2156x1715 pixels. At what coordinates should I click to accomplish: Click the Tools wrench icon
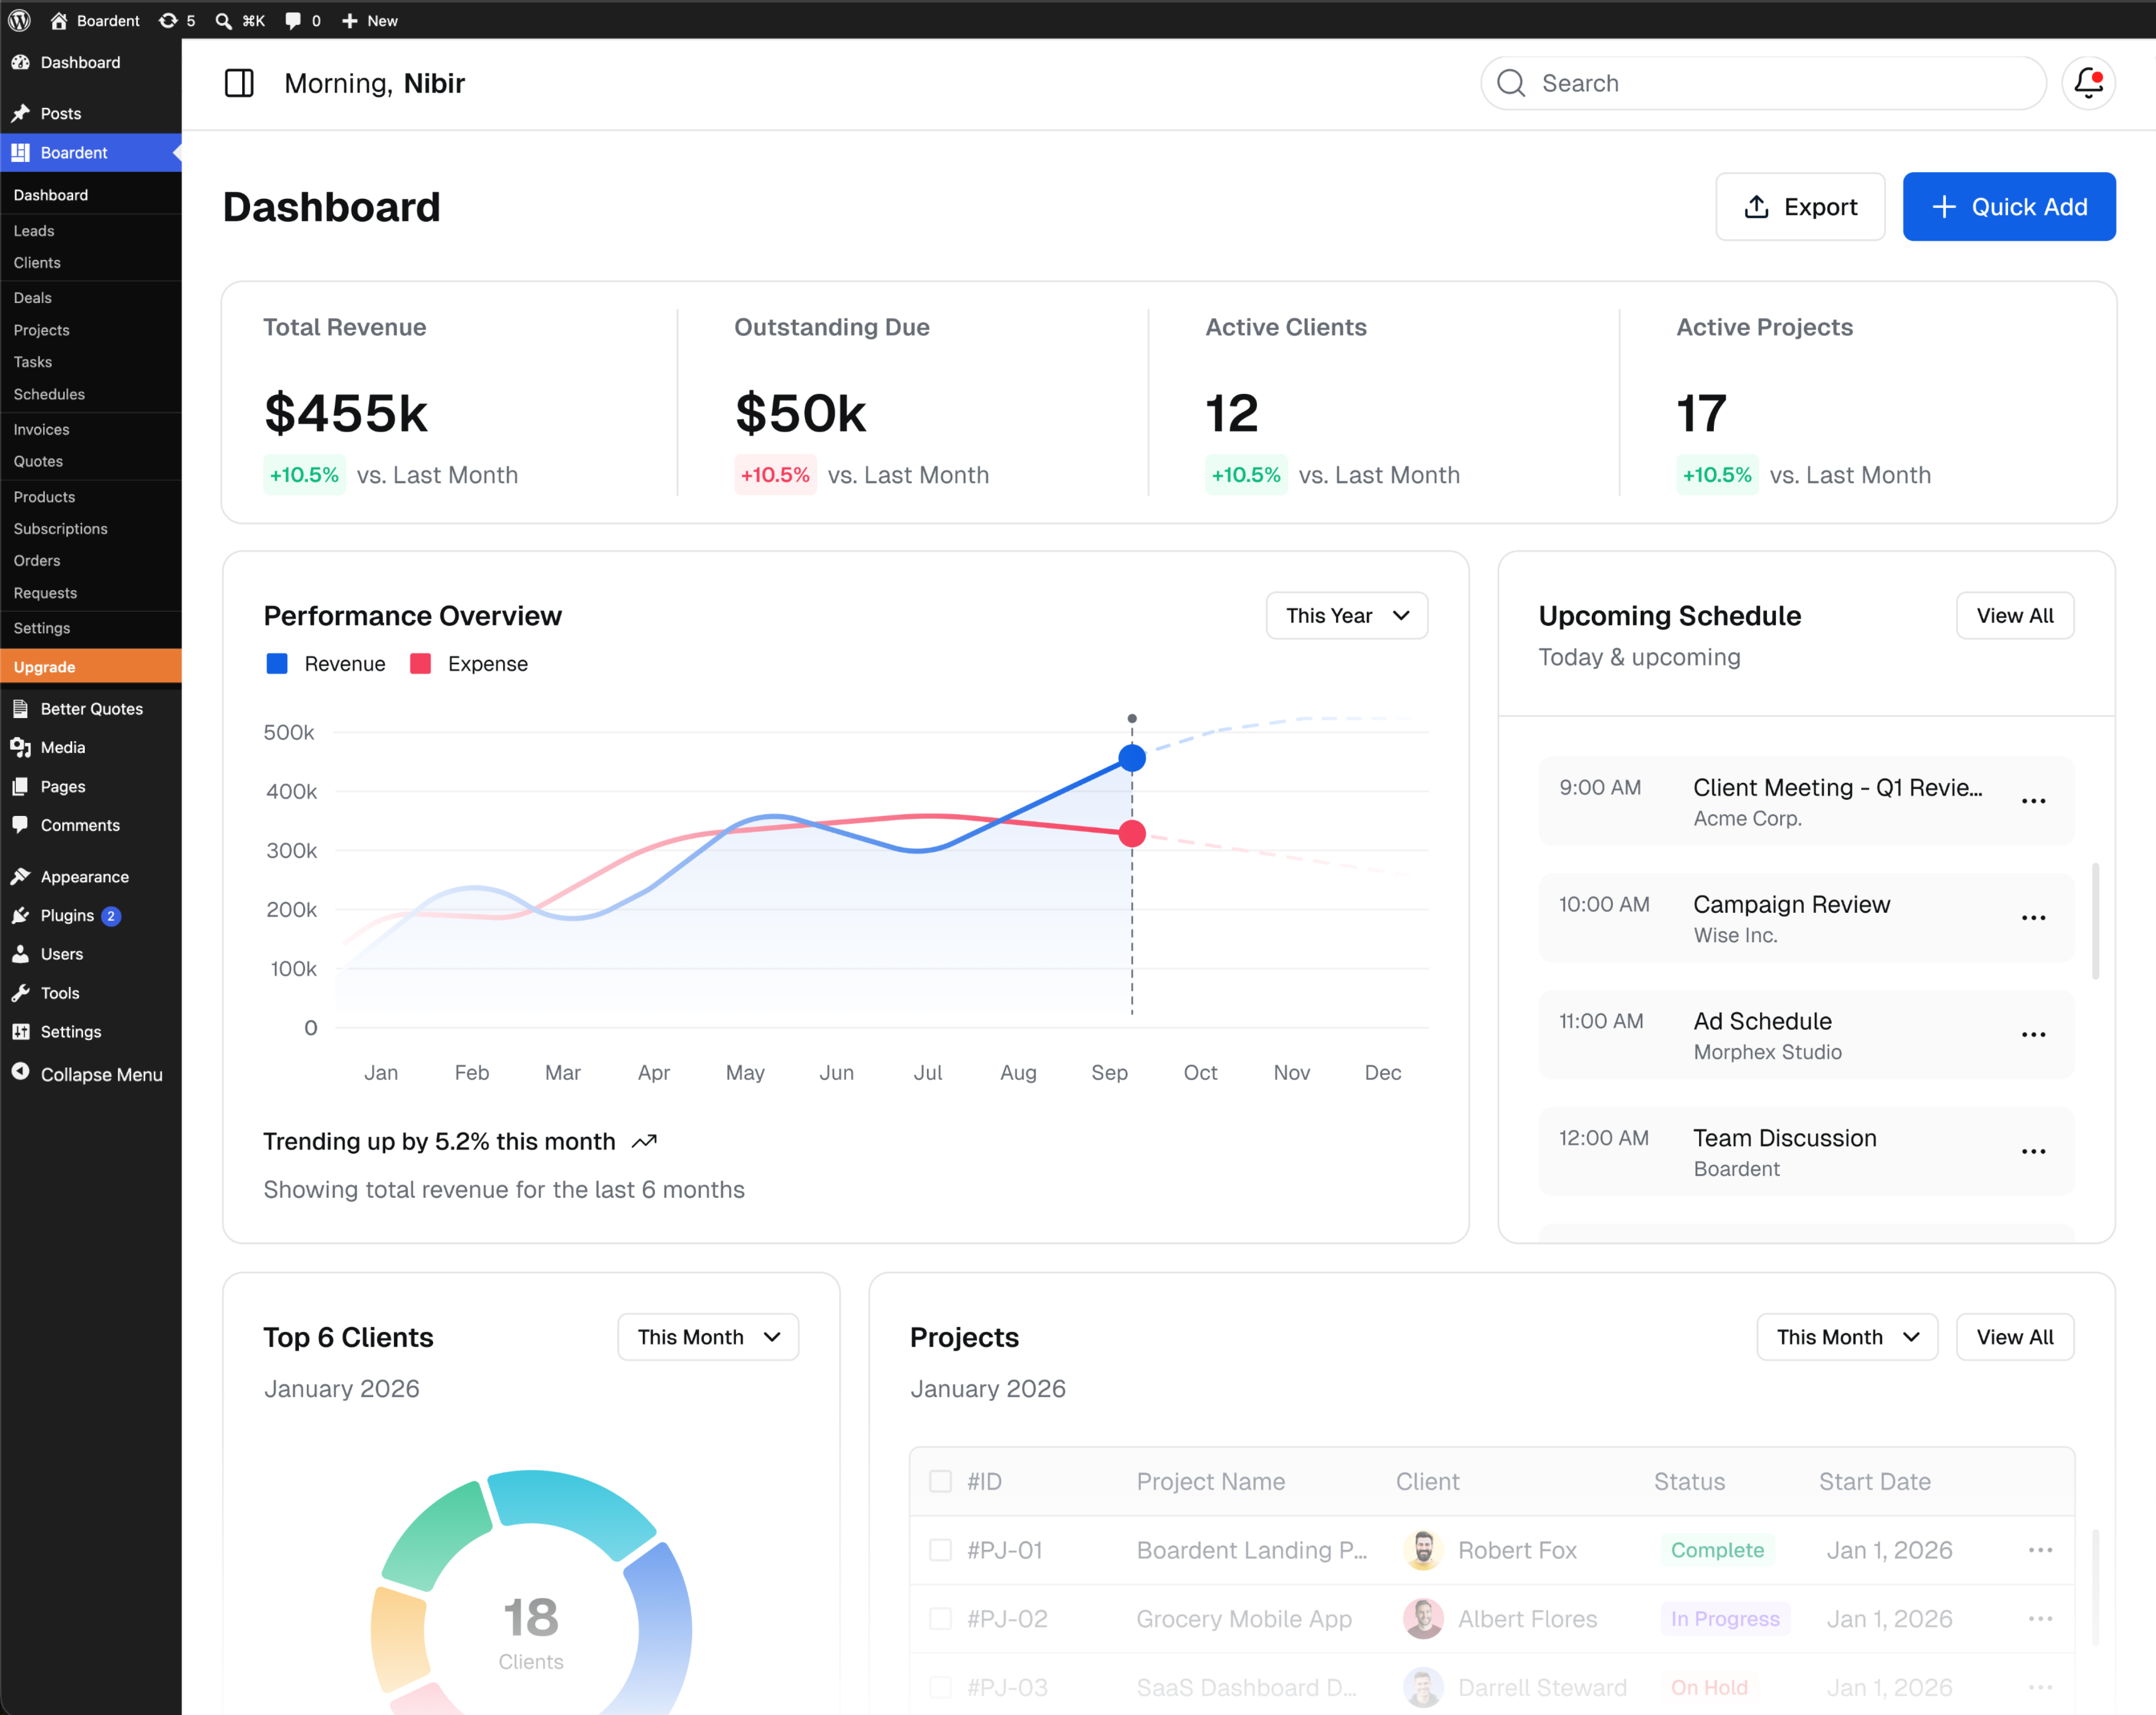tap(20, 992)
